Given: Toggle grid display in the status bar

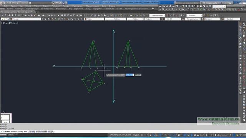Looking at the screenshot, I should tap(142, 135).
